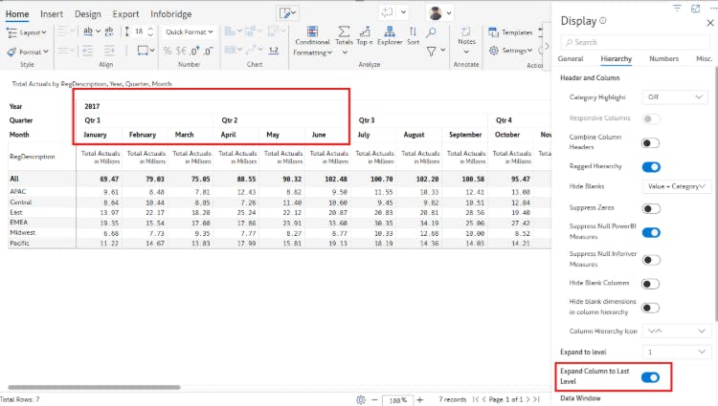Open the Explorer hierarchy tool
Image resolution: width=718 pixels, height=406 pixels.
[x=389, y=37]
